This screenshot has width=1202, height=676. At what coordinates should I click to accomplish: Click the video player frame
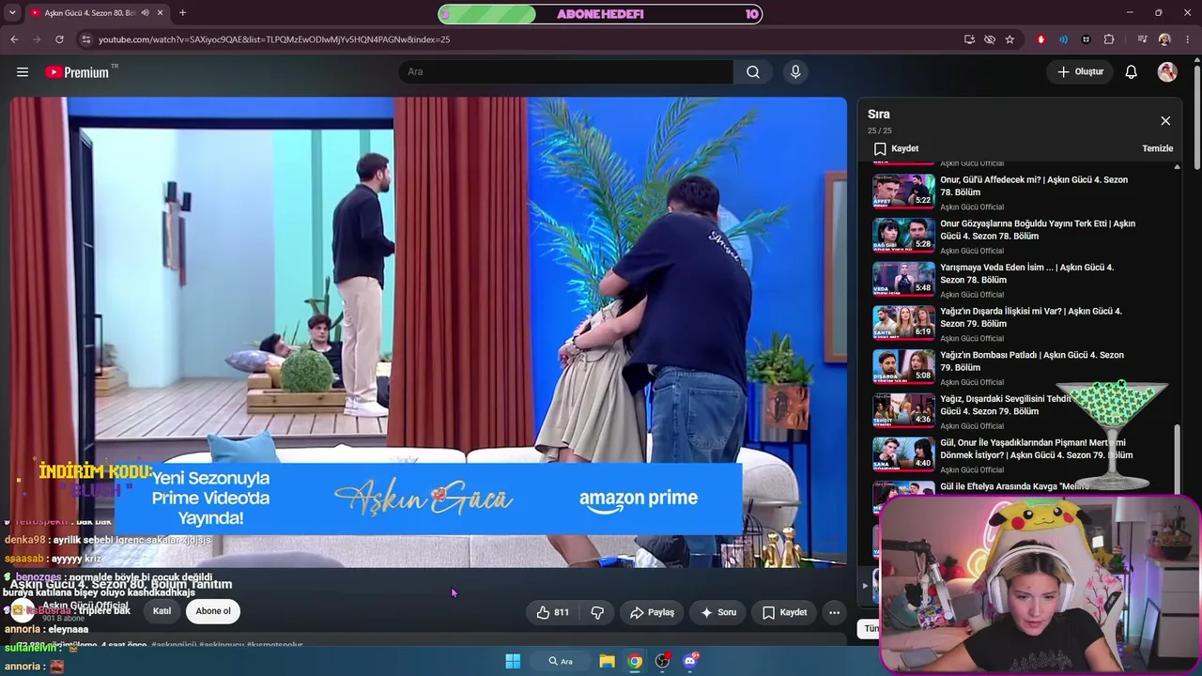click(428, 332)
